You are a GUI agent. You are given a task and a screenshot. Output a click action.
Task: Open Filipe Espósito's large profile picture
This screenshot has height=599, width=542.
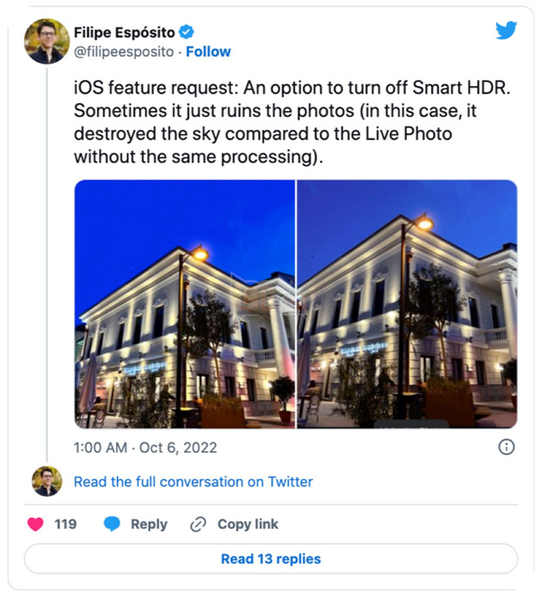47,41
